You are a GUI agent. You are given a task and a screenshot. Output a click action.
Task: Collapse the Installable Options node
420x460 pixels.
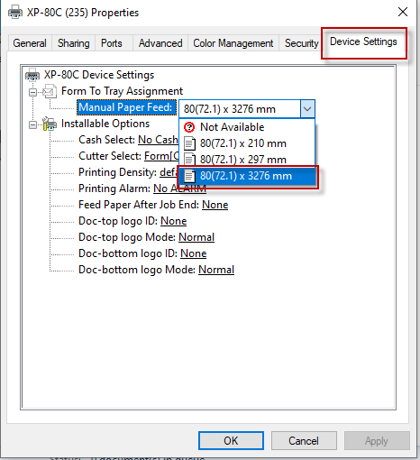point(32,124)
